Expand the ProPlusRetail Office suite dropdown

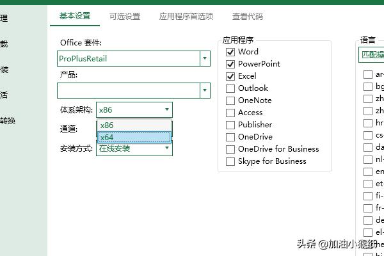tap(205, 59)
